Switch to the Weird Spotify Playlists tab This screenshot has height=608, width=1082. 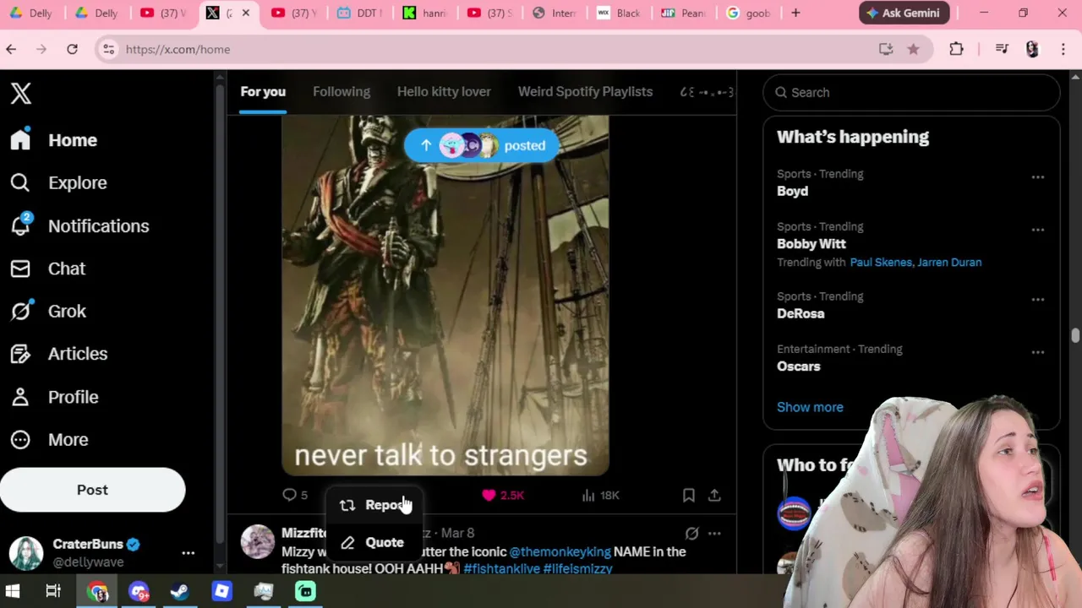click(585, 92)
